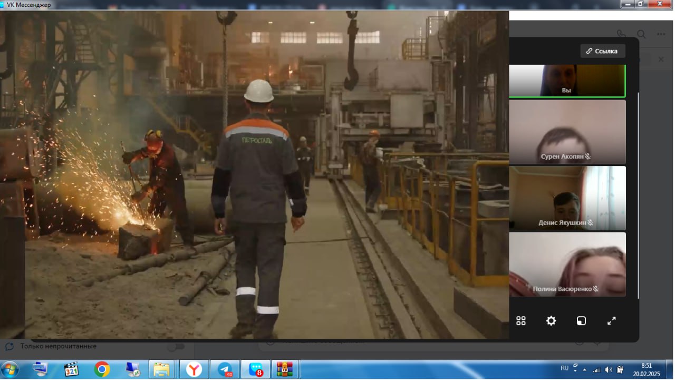This screenshot has width=675, height=382.
Task: Open network signal tray icon
Action: coord(597,370)
